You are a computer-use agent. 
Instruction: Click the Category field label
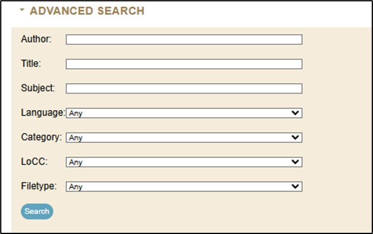pos(41,137)
